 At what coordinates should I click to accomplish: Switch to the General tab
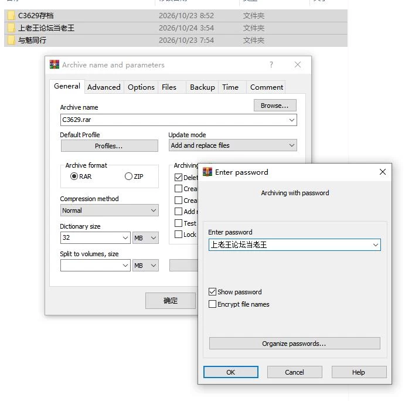67,86
